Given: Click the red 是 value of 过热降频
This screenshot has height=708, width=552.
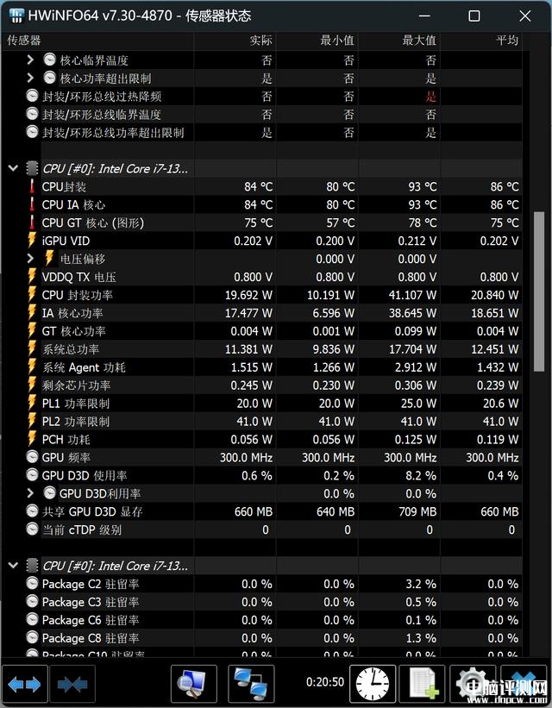Looking at the screenshot, I should click(x=431, y=97).
